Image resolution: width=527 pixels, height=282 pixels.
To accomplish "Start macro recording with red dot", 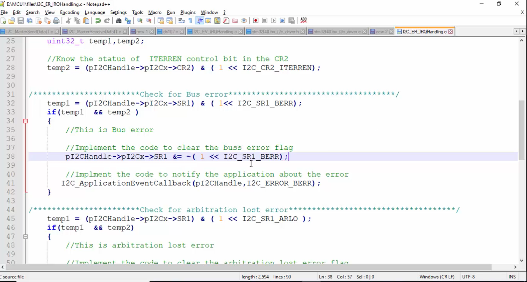I will point(256,21).
